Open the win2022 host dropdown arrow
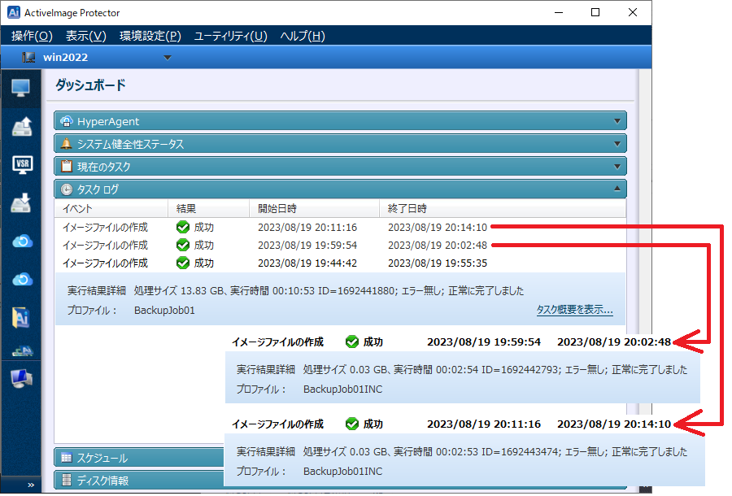732x496 pixels. coord(168,58)
